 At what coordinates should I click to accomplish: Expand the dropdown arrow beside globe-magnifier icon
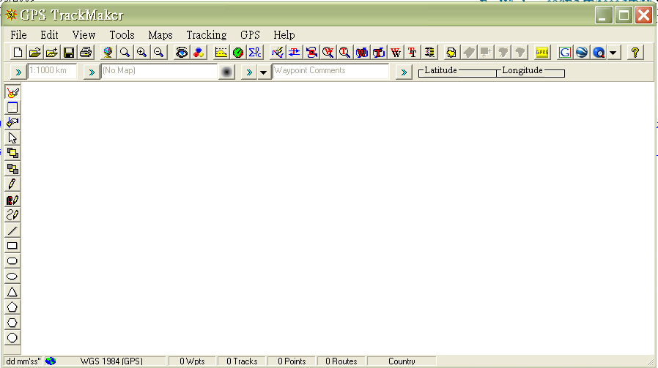[613, 53]
